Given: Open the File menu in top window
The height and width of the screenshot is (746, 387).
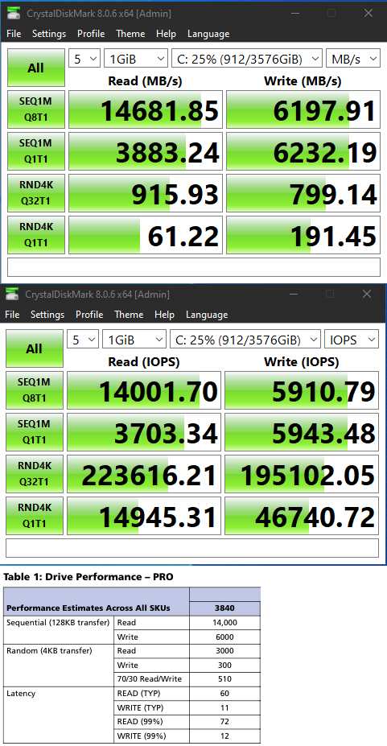Looking at the screenshot, I should pos(14,34).
